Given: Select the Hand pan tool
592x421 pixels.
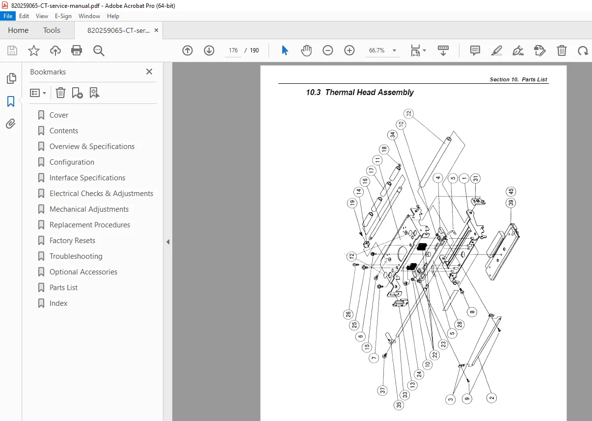Looking at the screenshot, I should click(x=306, y=50).
